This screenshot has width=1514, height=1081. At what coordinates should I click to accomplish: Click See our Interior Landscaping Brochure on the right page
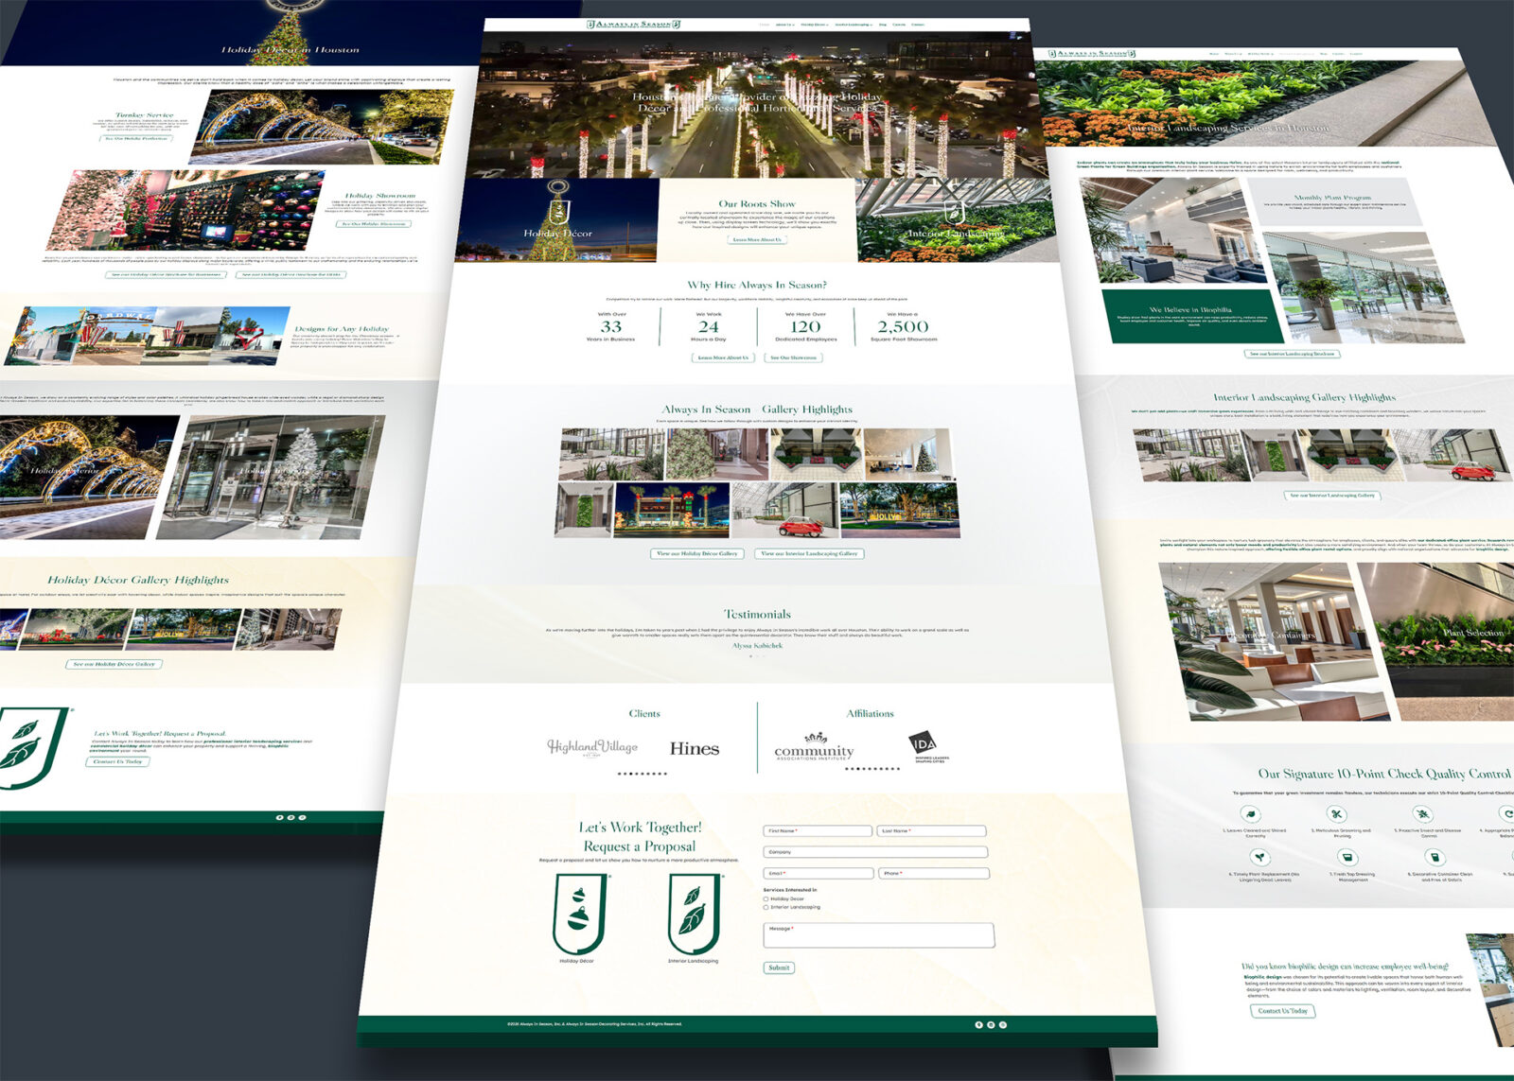pyautogui.click(x=1292, y=354)
